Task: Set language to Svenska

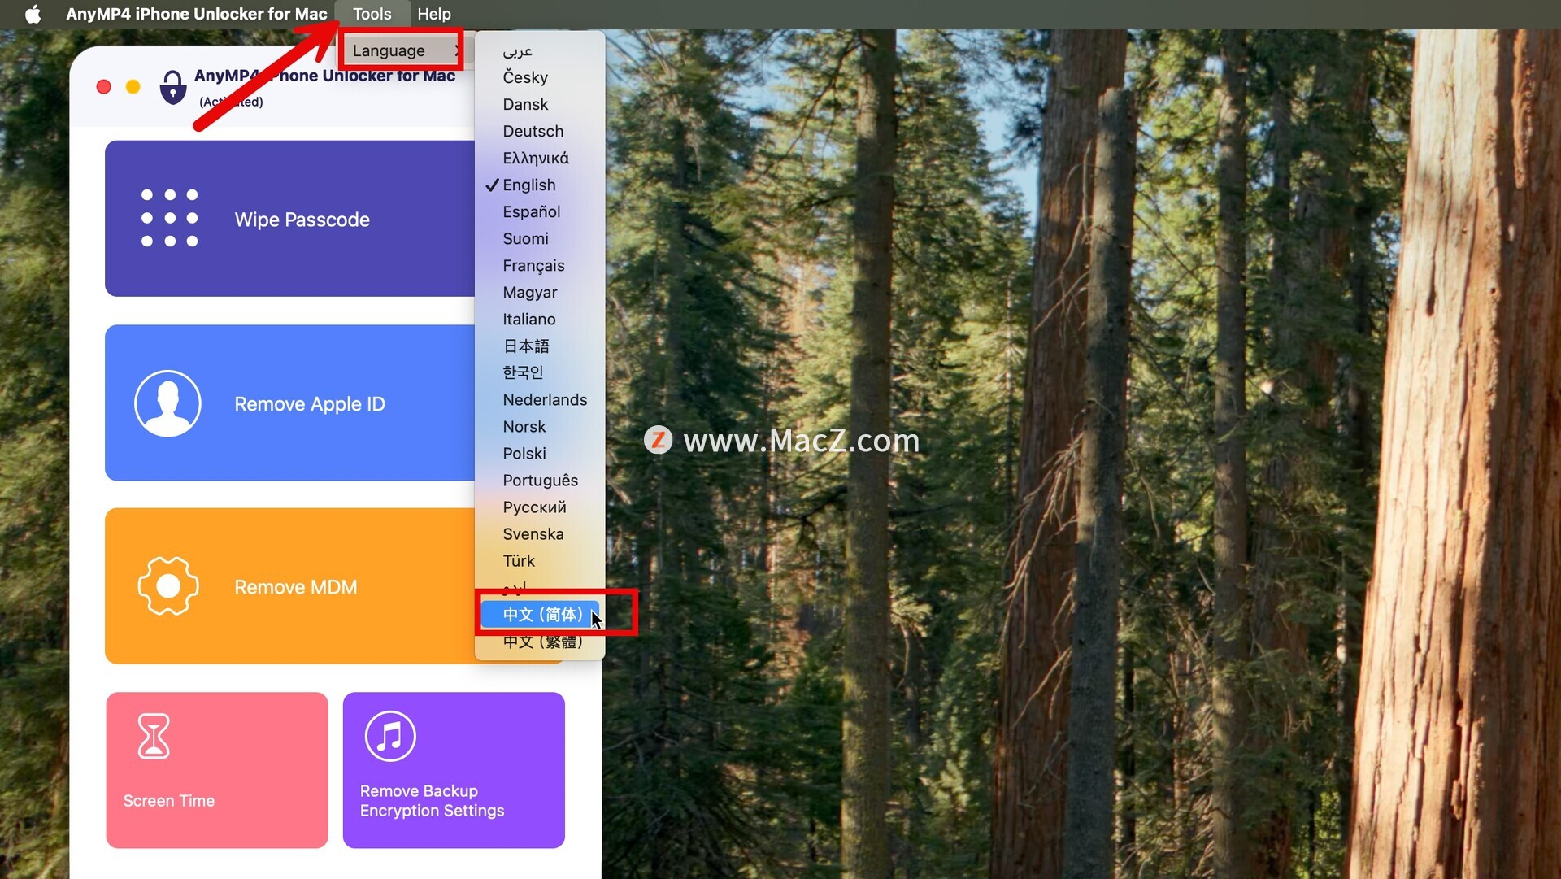Action: [x=540, y=533]
